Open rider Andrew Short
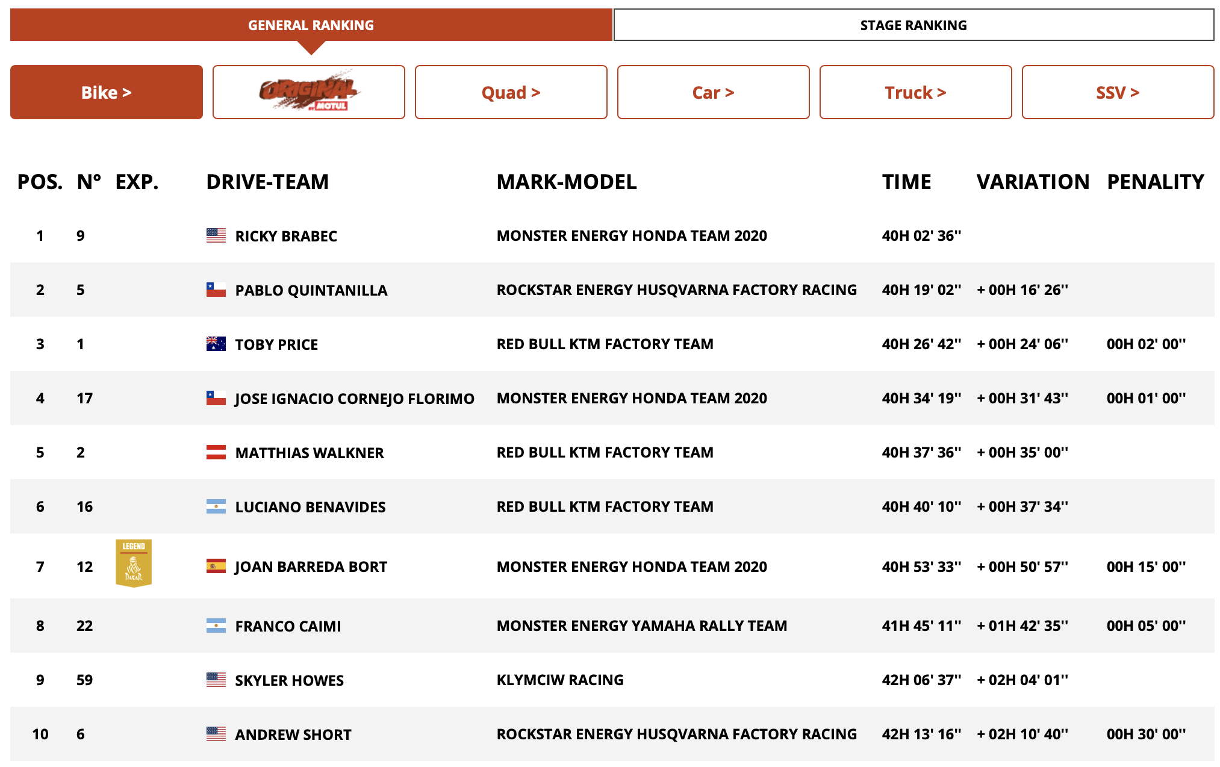Image resolution: width=1220 pixels, height=767 pixels. 293,734
